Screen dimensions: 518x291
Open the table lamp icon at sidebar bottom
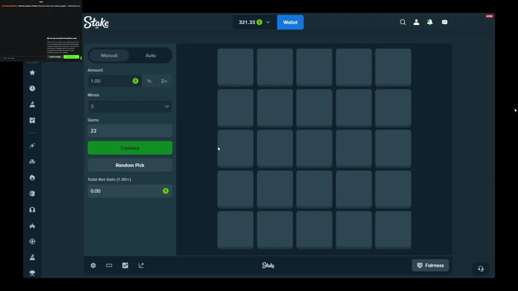tap(32, 273)
